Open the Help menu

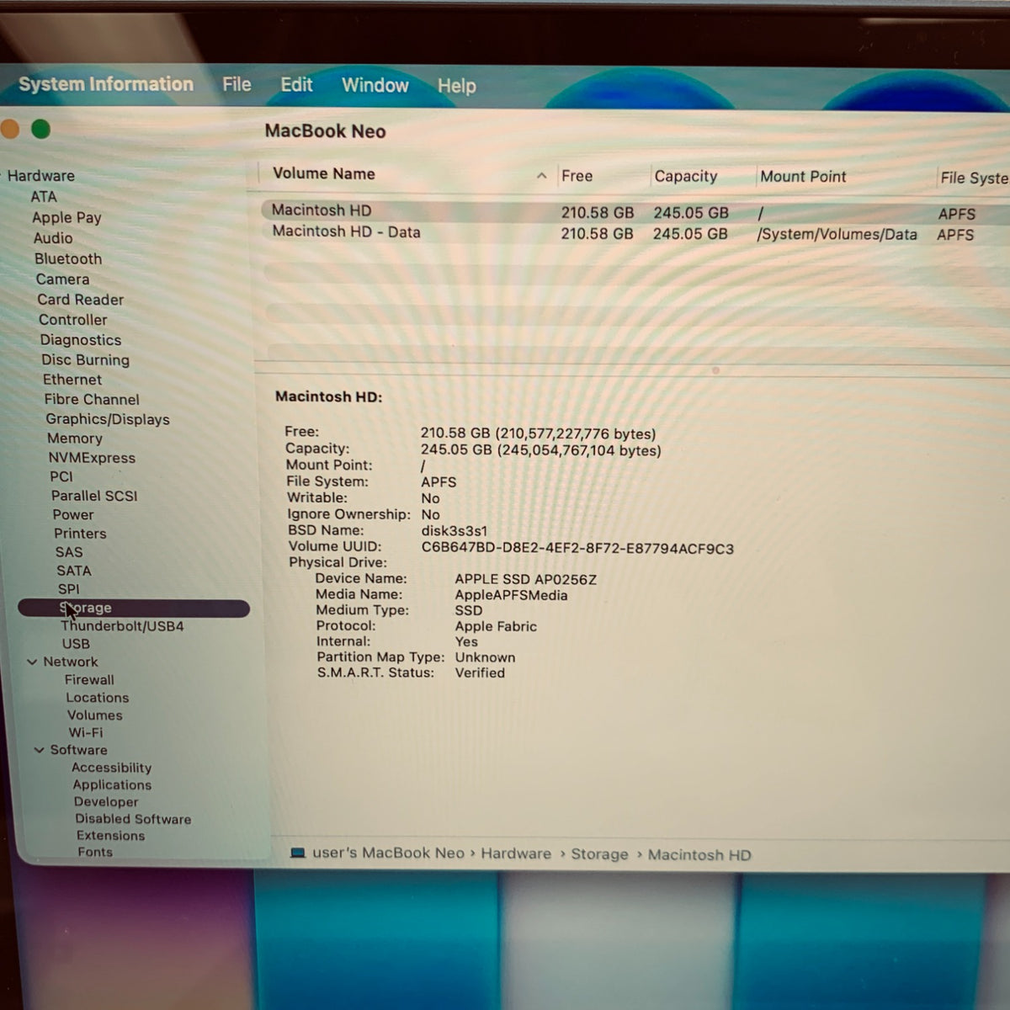(456, 86)
